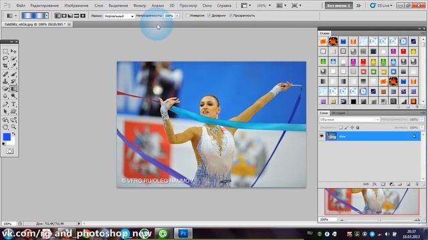Viewport: 428px width, 240px height.
Task: Select the Rectangular Marquee tool
Action: click(x=5, y=51)
